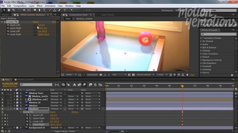Select the Rotation tool
This screenshot has height=133, width=238.
(19, 10)
